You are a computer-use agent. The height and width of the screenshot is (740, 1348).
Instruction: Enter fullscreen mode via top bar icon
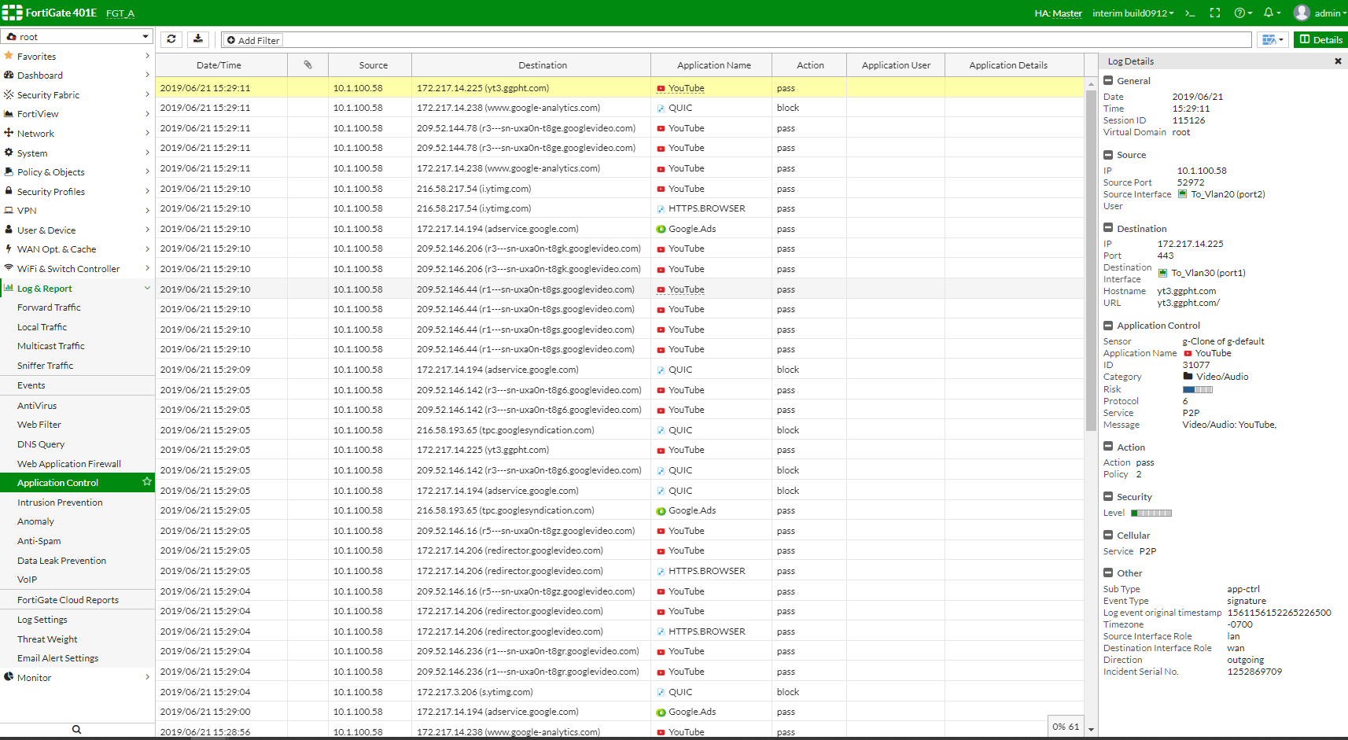[x=1215, y=13]
